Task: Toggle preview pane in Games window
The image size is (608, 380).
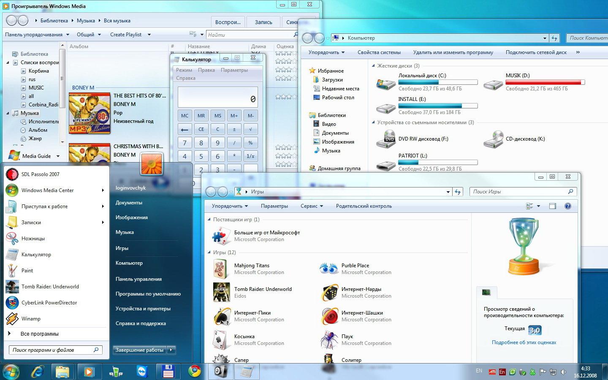Action: coord(552,206)
